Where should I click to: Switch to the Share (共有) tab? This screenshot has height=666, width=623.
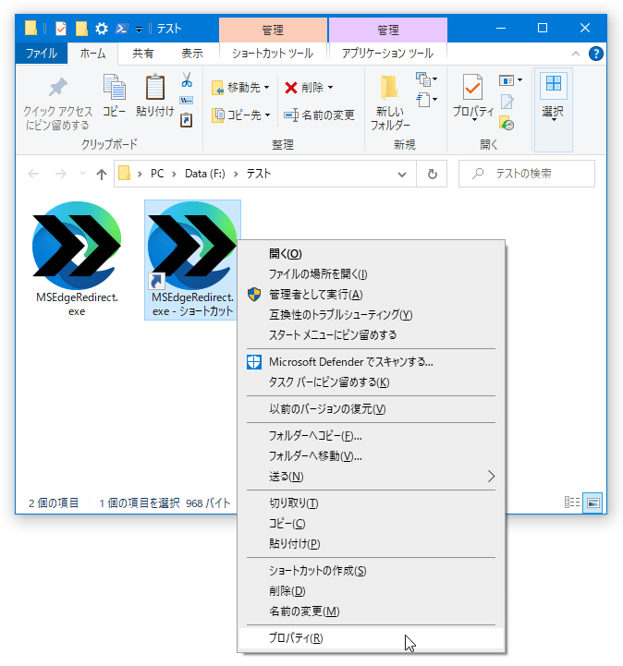(x=142, y=54)
